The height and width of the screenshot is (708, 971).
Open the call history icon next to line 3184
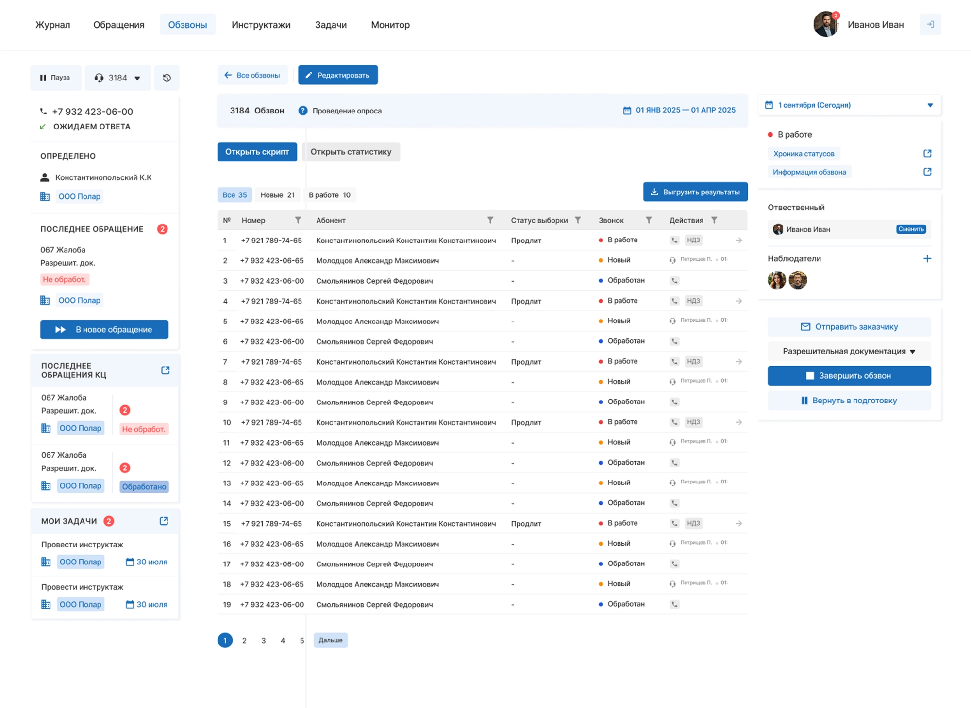pos(167,78)
